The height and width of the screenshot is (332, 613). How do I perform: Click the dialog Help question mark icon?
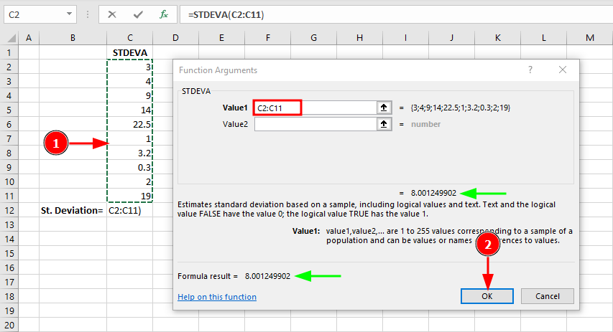pyautogui.click(x=530, y=70)
